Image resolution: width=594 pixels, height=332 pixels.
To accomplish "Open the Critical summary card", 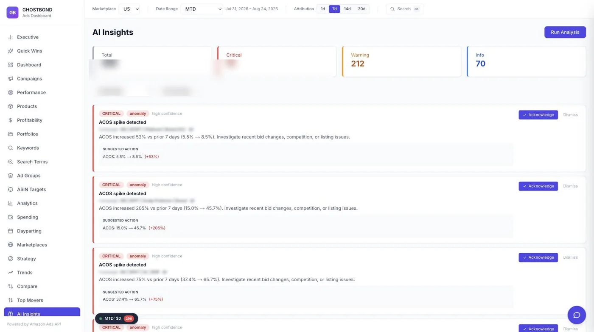I will 277,61.
